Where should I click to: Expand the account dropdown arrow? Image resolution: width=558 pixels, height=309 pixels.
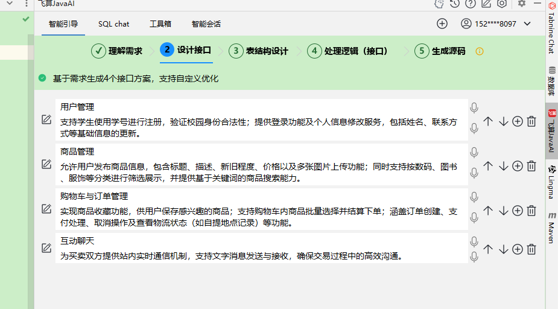tap(527, 24)
